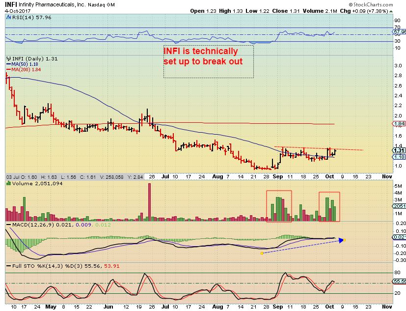
Task: Click the 80 level on the stochastic axis
Action: pos(398,273)
